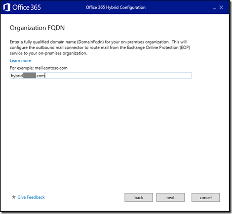Minimize the Hybrid Configuration window
The image size is (232, 214).
coord(214,8)
